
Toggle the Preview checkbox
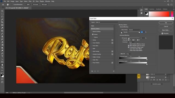click(162, 33)
